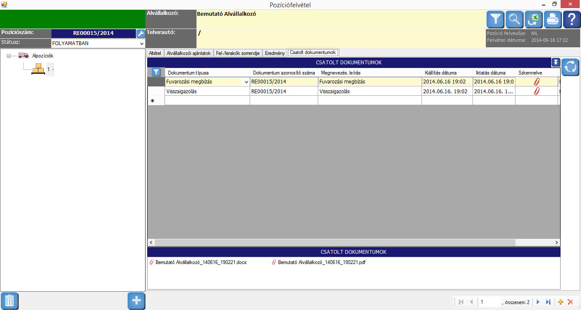Select tree item labeled 1 -
581x310 pixels.
50,69
